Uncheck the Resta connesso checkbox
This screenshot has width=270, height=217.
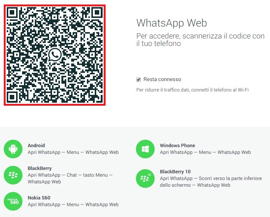(x=139, y=80)
